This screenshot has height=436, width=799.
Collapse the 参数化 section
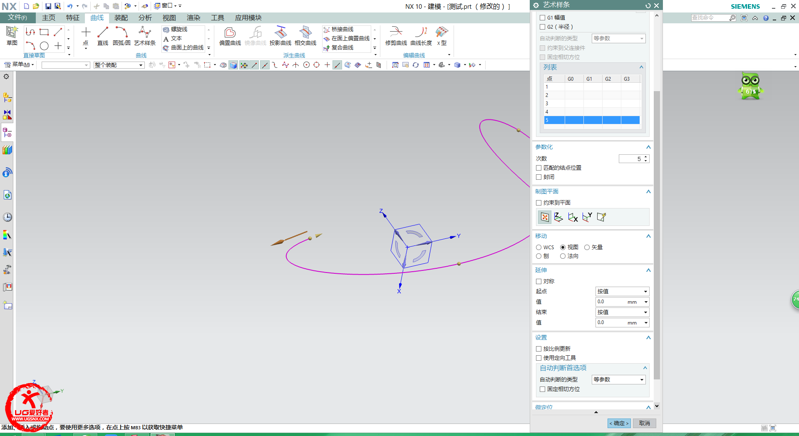[x=648, y=147]
